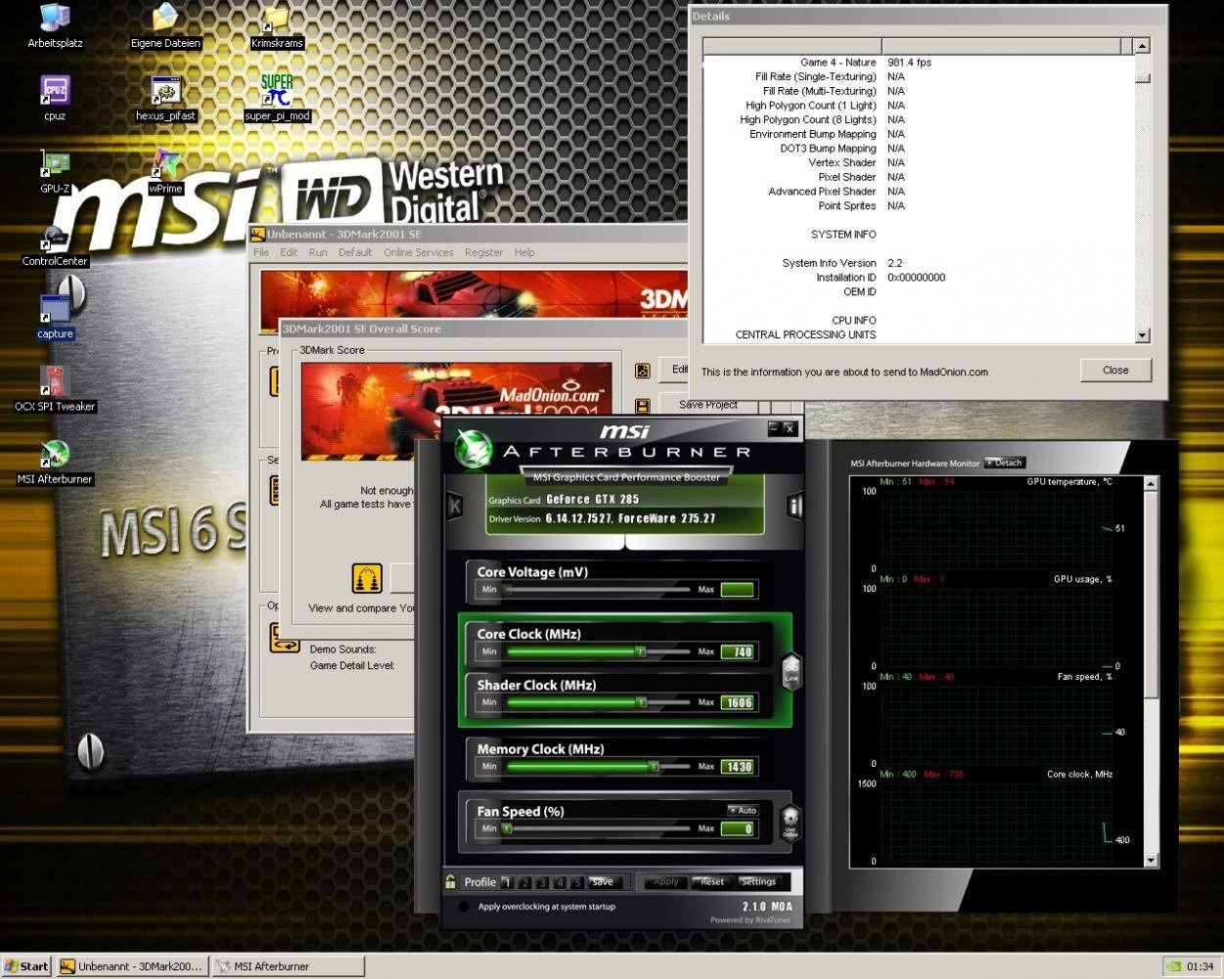The width and height of the screenshot is (1224, 979).
Task: Open the File menu in 3DMark2001 SE
Action: point(261,252)
